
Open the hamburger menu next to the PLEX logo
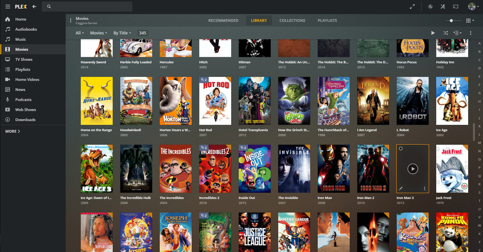8,6
